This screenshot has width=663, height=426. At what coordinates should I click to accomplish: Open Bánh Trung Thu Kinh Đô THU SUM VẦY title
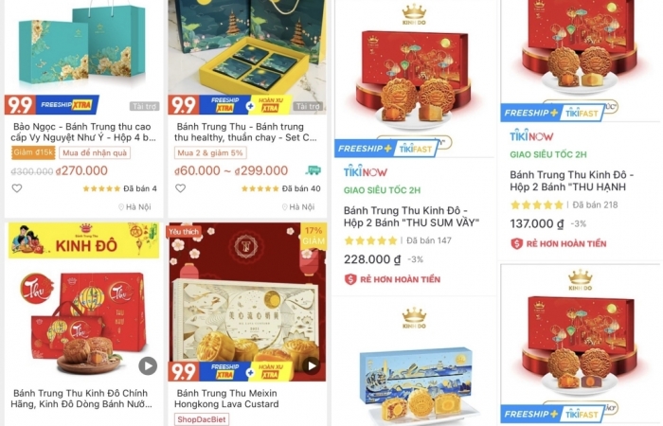(411, 217)
